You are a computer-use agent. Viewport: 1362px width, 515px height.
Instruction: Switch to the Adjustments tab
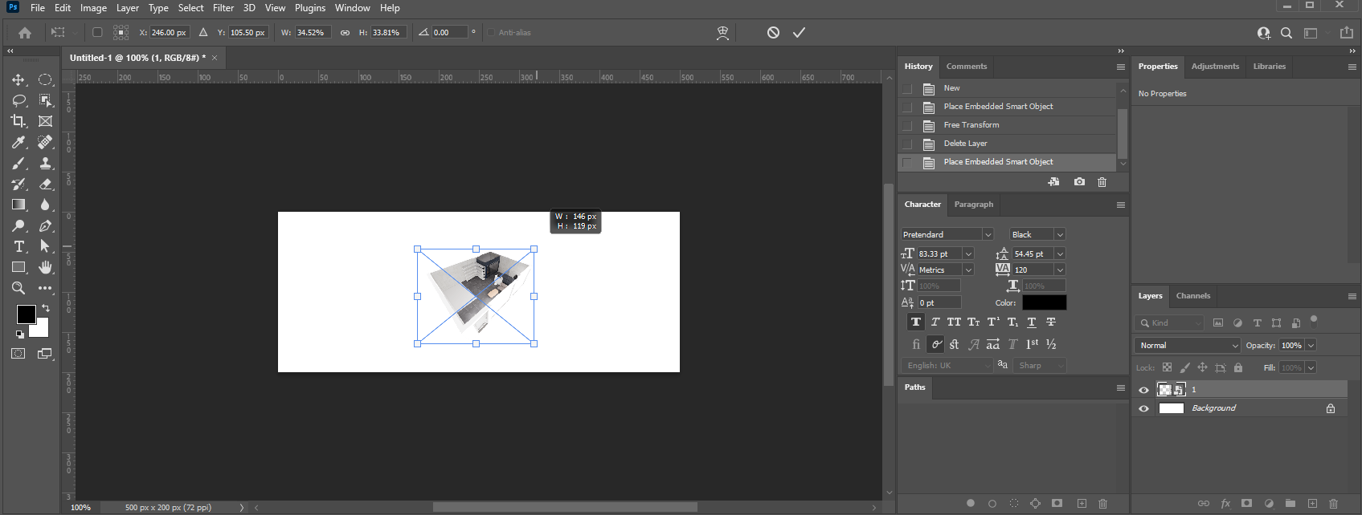[x=1215, y=67]
